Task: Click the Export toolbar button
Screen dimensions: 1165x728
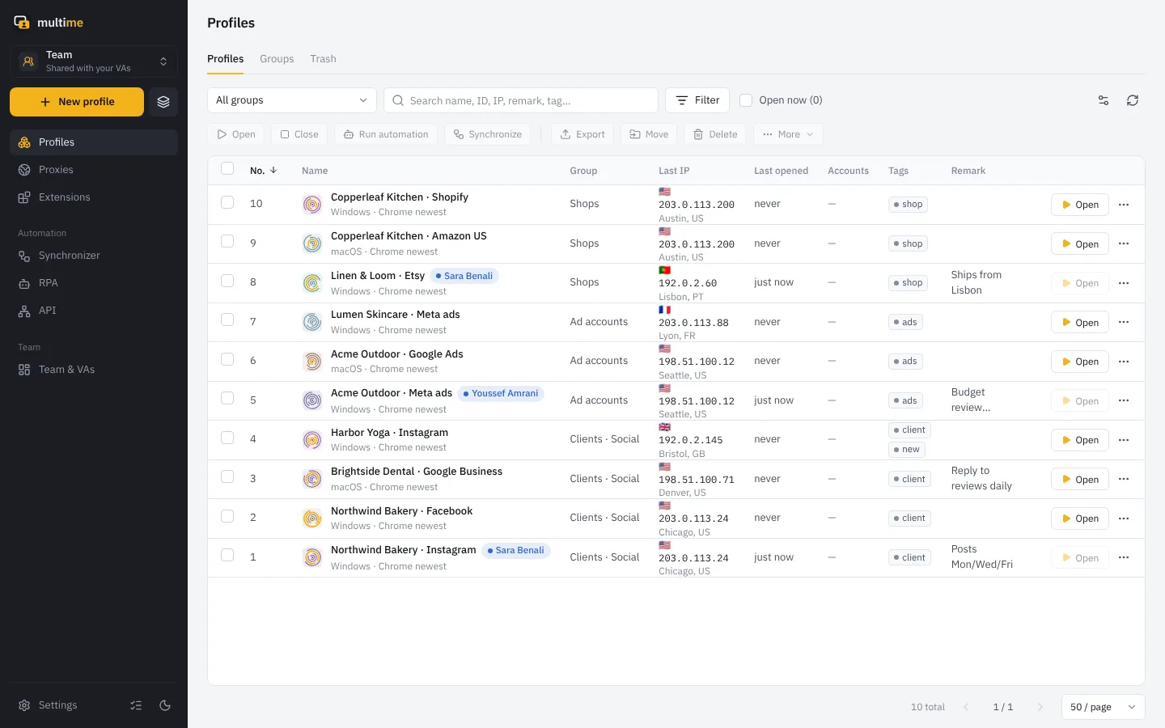Action: [582, 134]
